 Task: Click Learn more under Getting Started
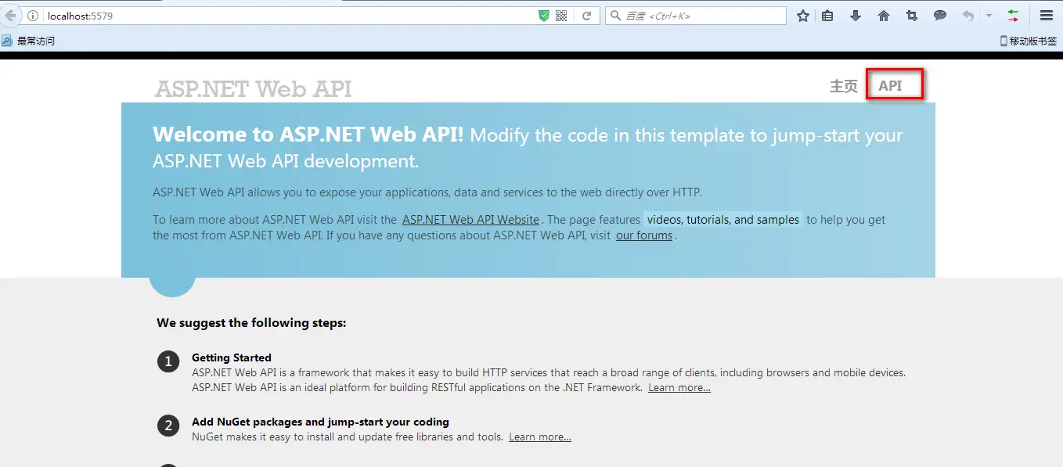679,388
